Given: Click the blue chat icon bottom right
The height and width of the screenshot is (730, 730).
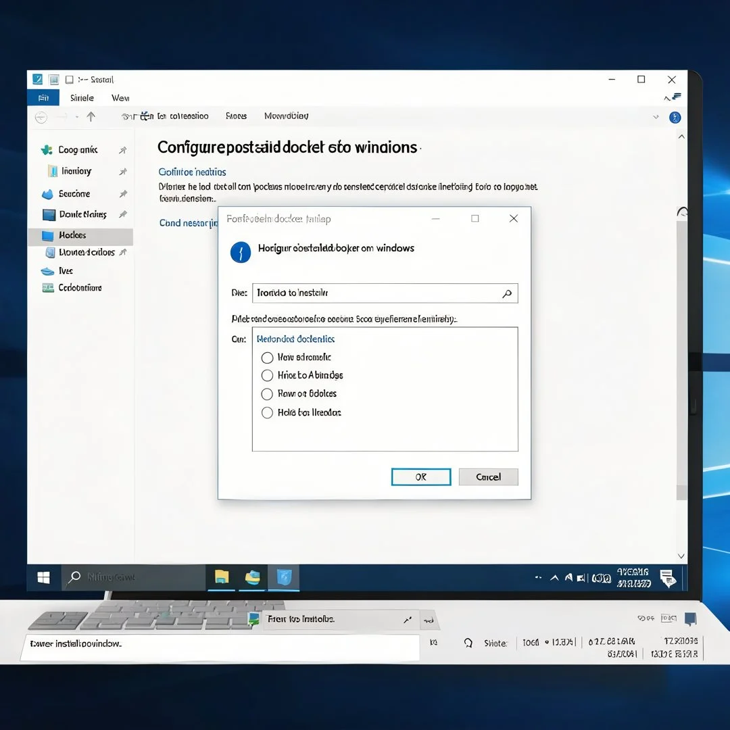Looking at the screenshot, I should [690, 619].
